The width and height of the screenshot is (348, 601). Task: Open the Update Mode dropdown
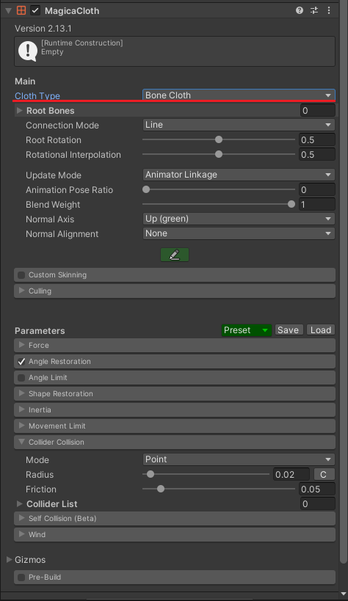[x=239, y=175]
